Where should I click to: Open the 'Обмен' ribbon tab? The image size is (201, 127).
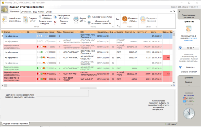pos(49,11)
